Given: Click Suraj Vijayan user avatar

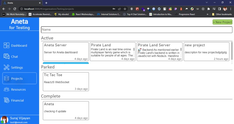Looking at the screenshot, I should (x=4, y=120).
